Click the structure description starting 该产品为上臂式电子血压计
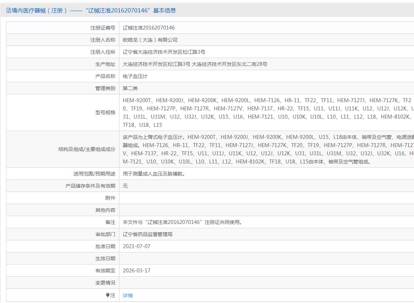This screenshot has width=414, height=303. [268, 149]
